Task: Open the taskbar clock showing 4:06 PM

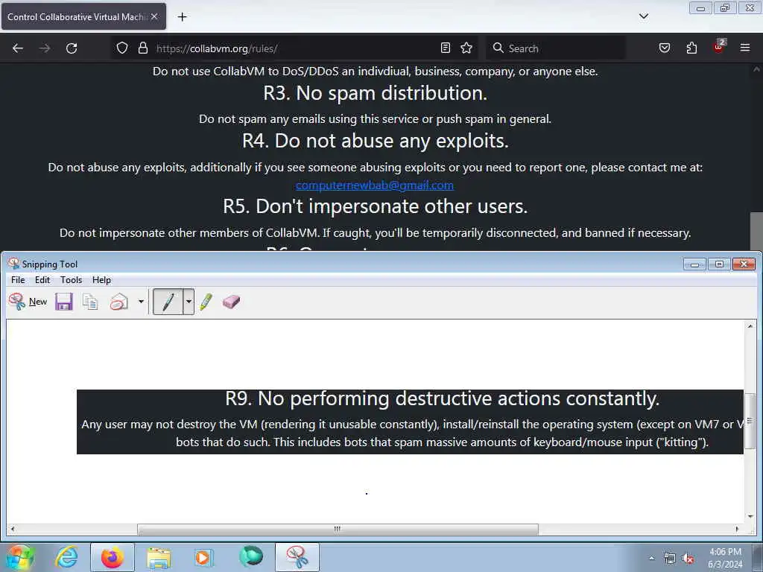Action: click(726, 558)
